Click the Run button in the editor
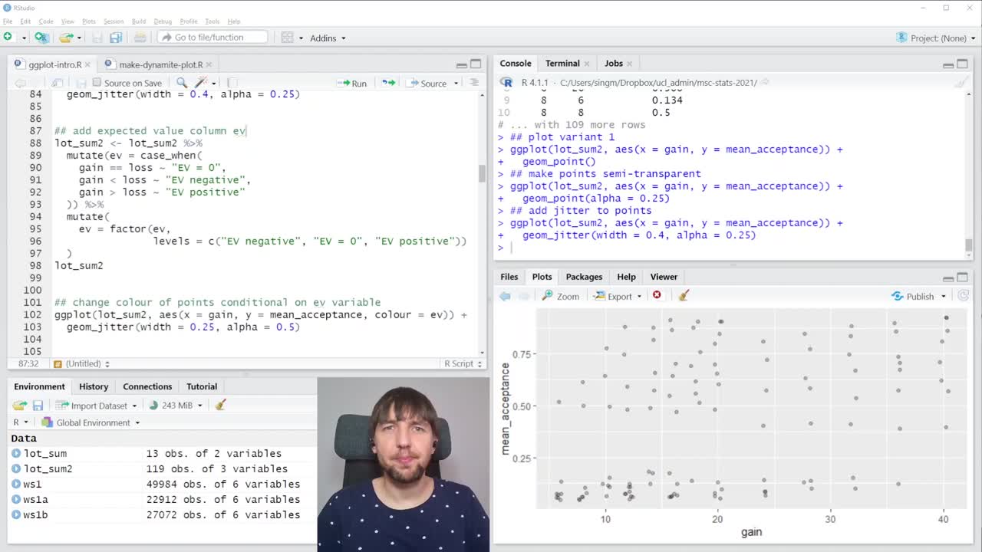The height and width of the screenshot is (552, 982). [x=352, y=83]
